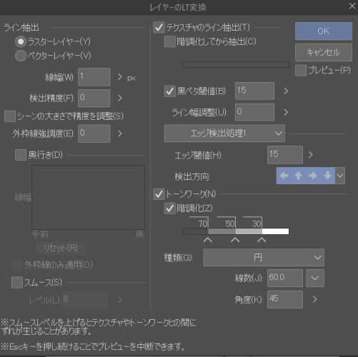This screenshot has height=357, width=358.
Task: Click the white segment of tone bar
Action: click(x=275, y=231)
